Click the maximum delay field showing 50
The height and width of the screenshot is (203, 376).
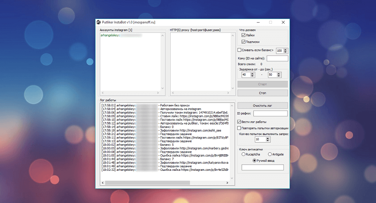tap(272, 75)
